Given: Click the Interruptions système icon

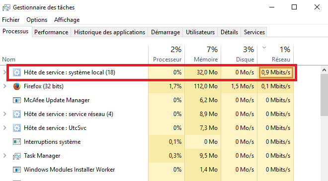Looking at the screenshot, I should 17,142.
